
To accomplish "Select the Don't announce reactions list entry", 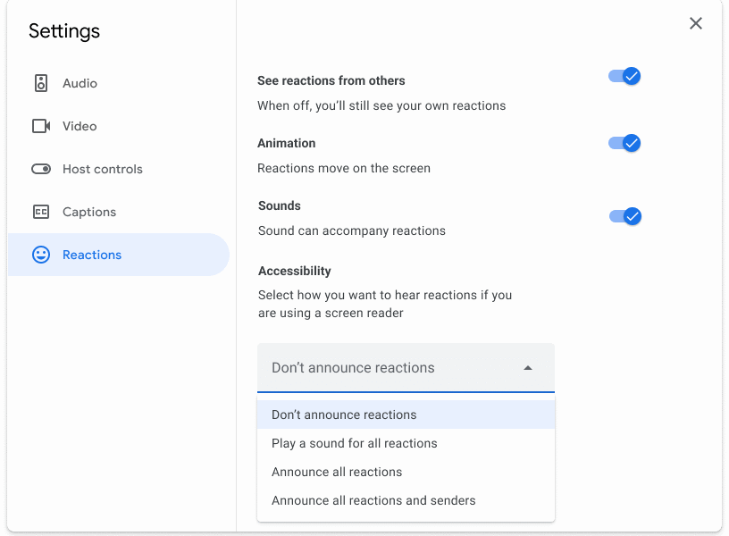I will point(344,415).
